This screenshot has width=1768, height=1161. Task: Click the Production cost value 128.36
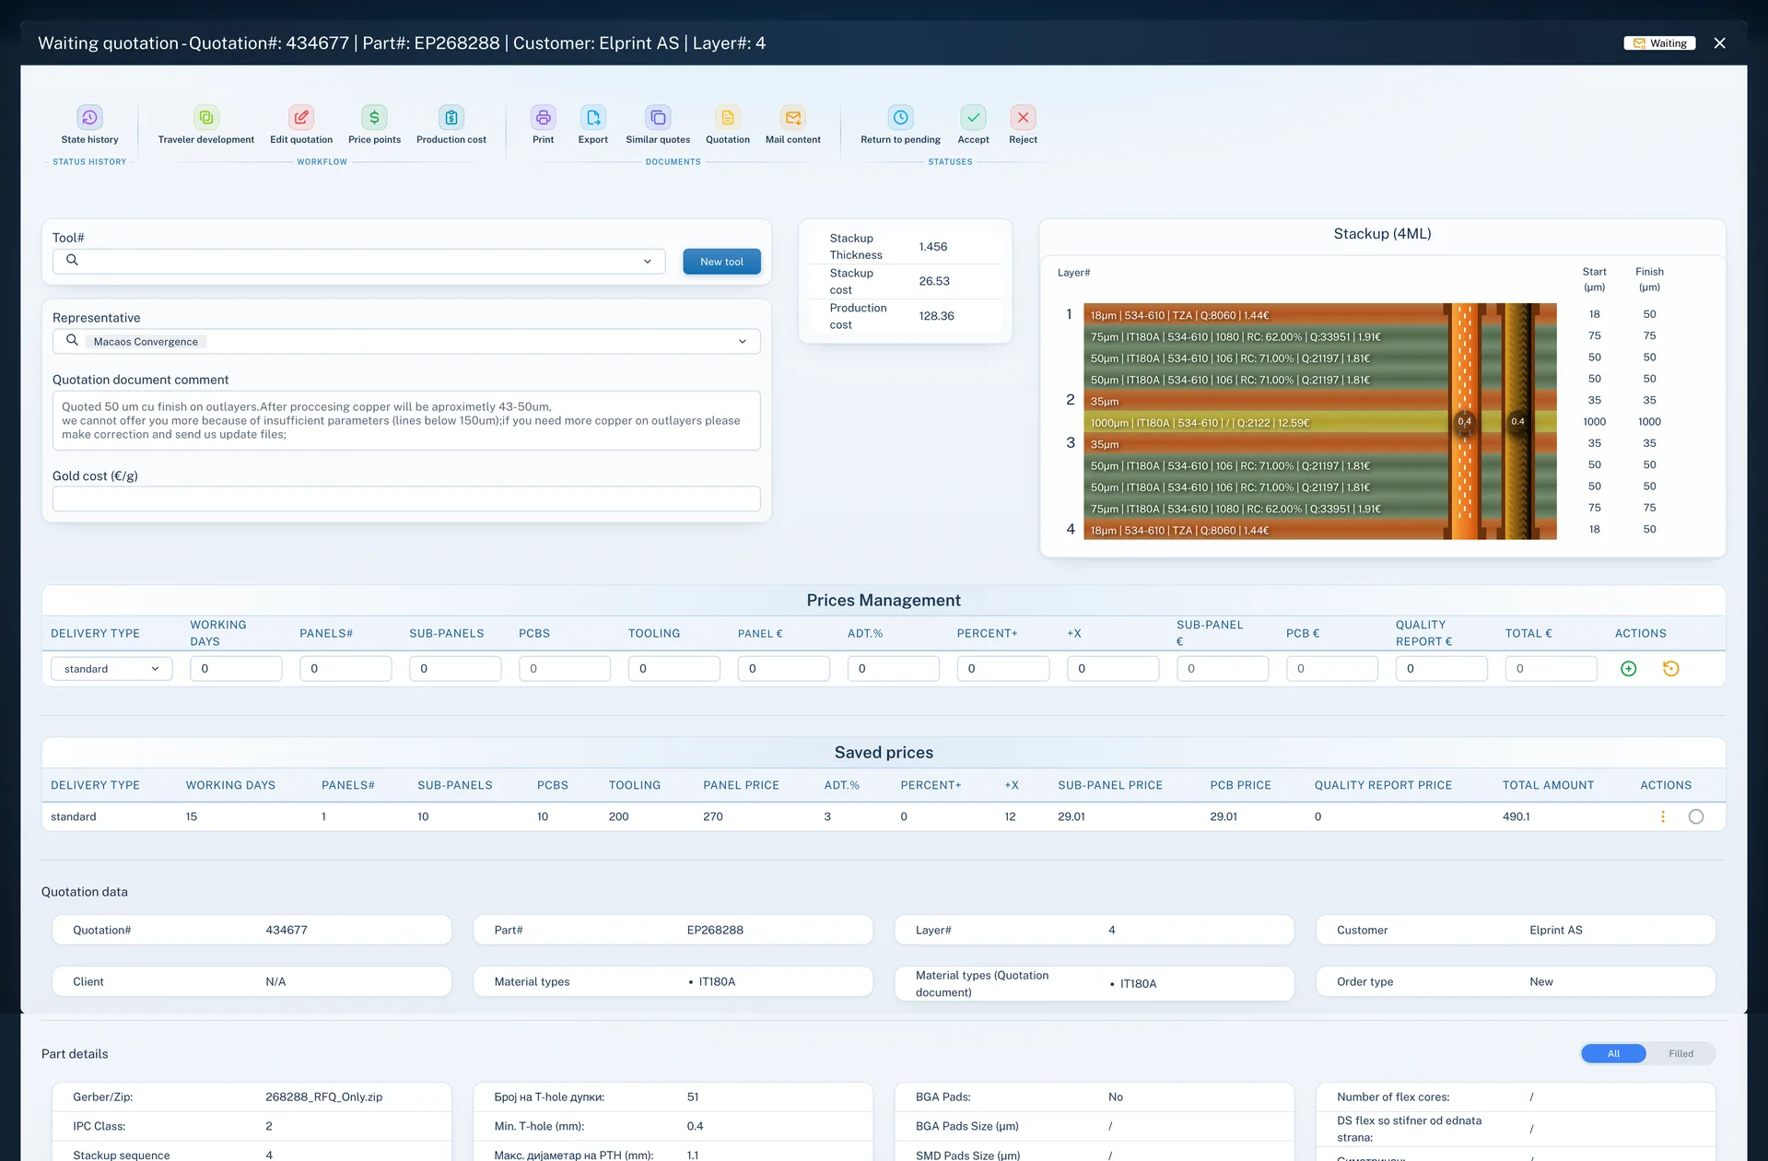pyautogui.click(x=936, y=316)
